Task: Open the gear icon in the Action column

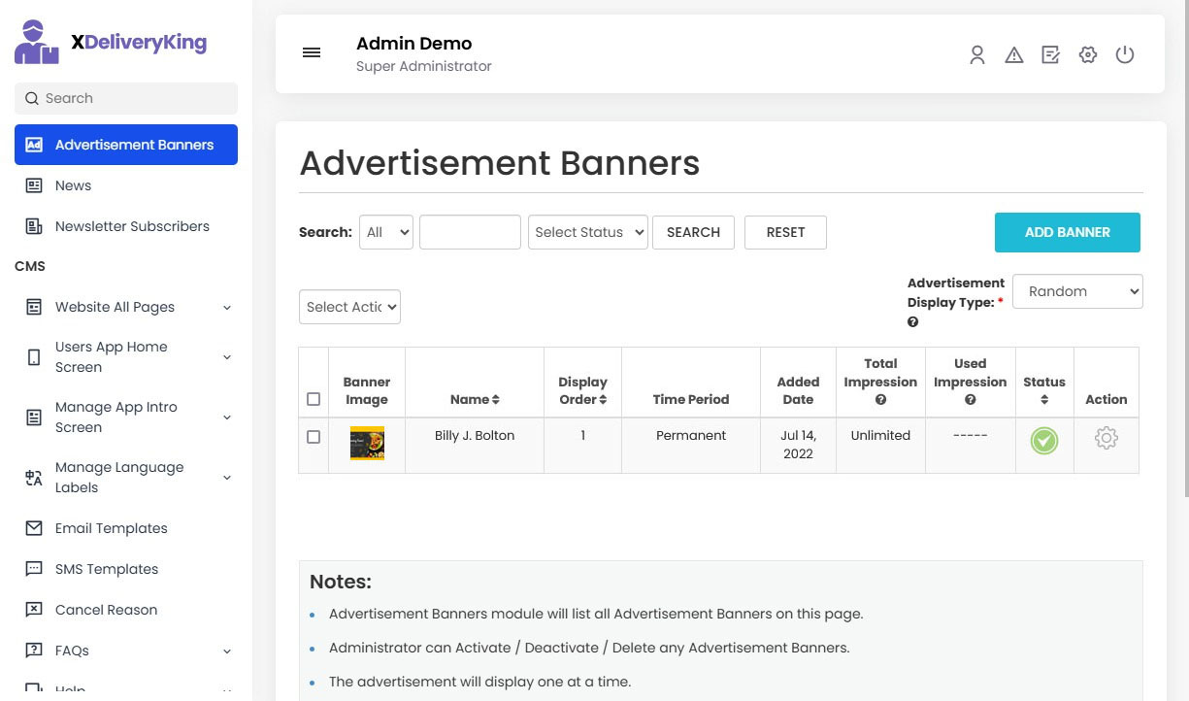Action: (x=1106, y=439)
